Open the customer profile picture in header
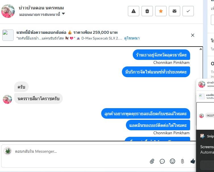 tap(8, 11)
